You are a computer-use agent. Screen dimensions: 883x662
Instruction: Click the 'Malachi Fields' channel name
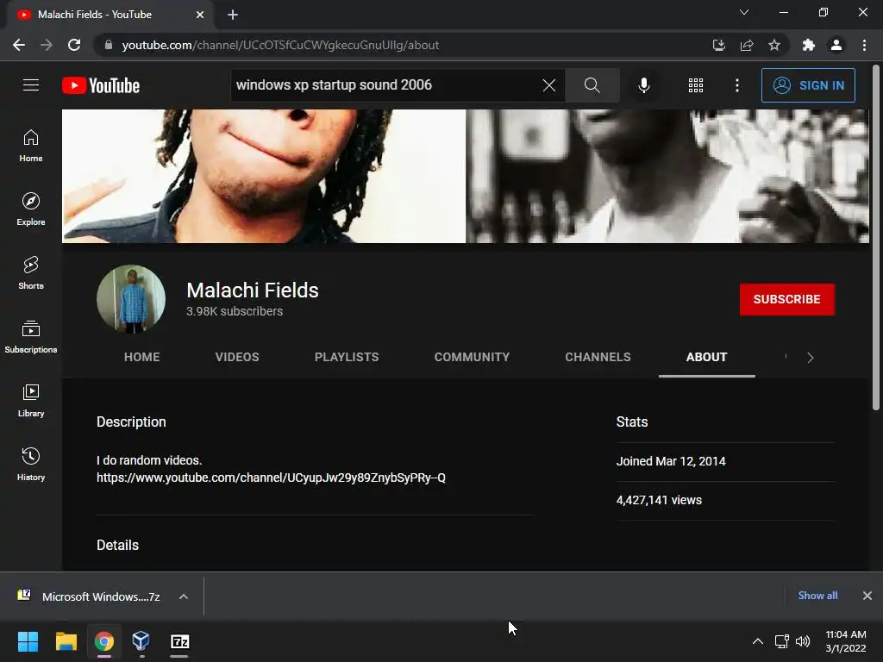253,290
